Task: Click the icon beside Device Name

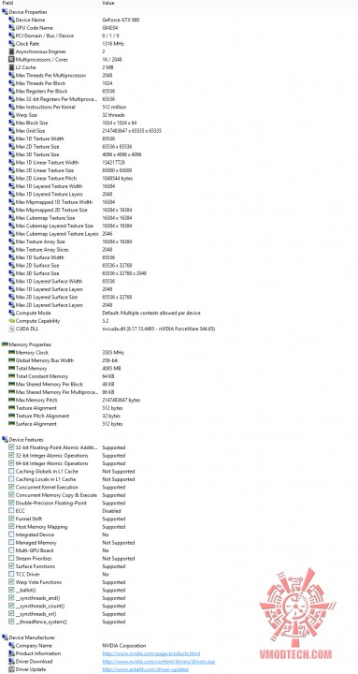Action: [x=11, y=20]
